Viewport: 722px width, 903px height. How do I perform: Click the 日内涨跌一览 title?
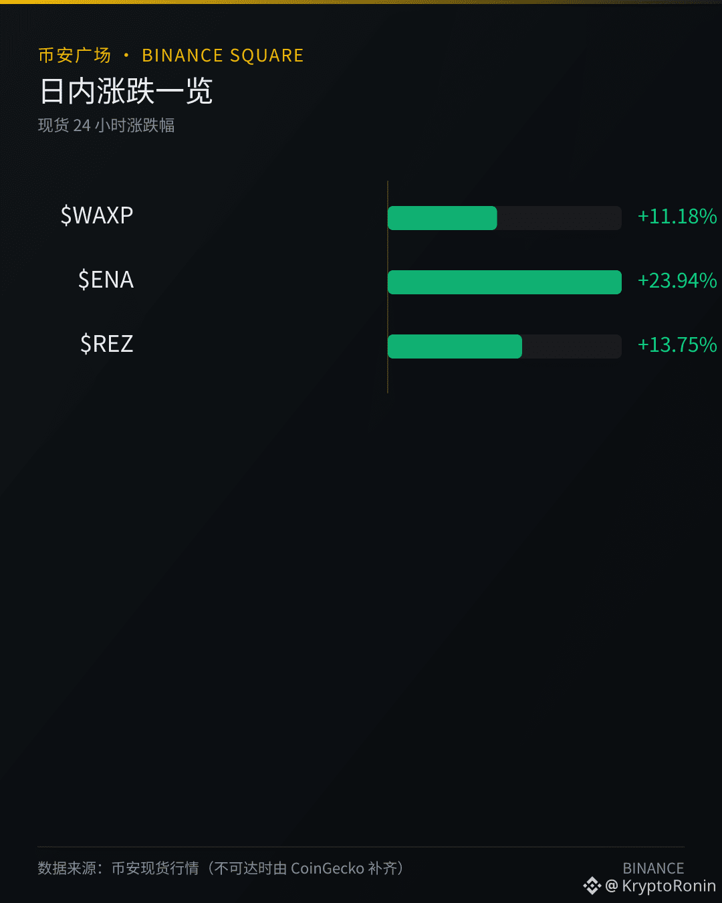click(x=126, y=91)
